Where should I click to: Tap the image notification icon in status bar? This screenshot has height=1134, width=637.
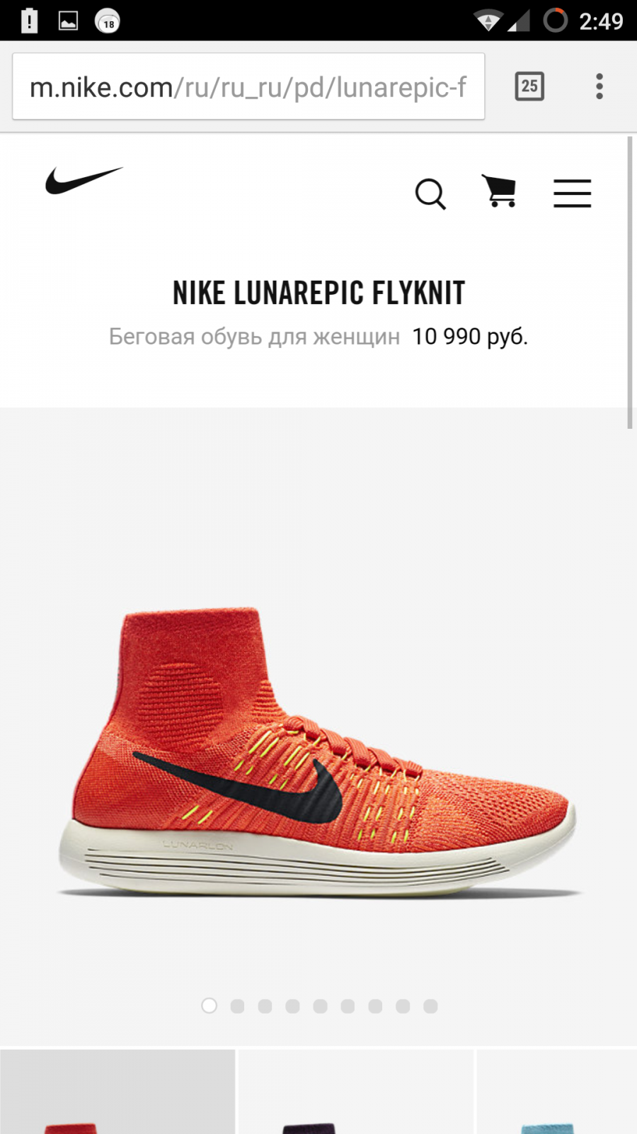click(68, 21)
